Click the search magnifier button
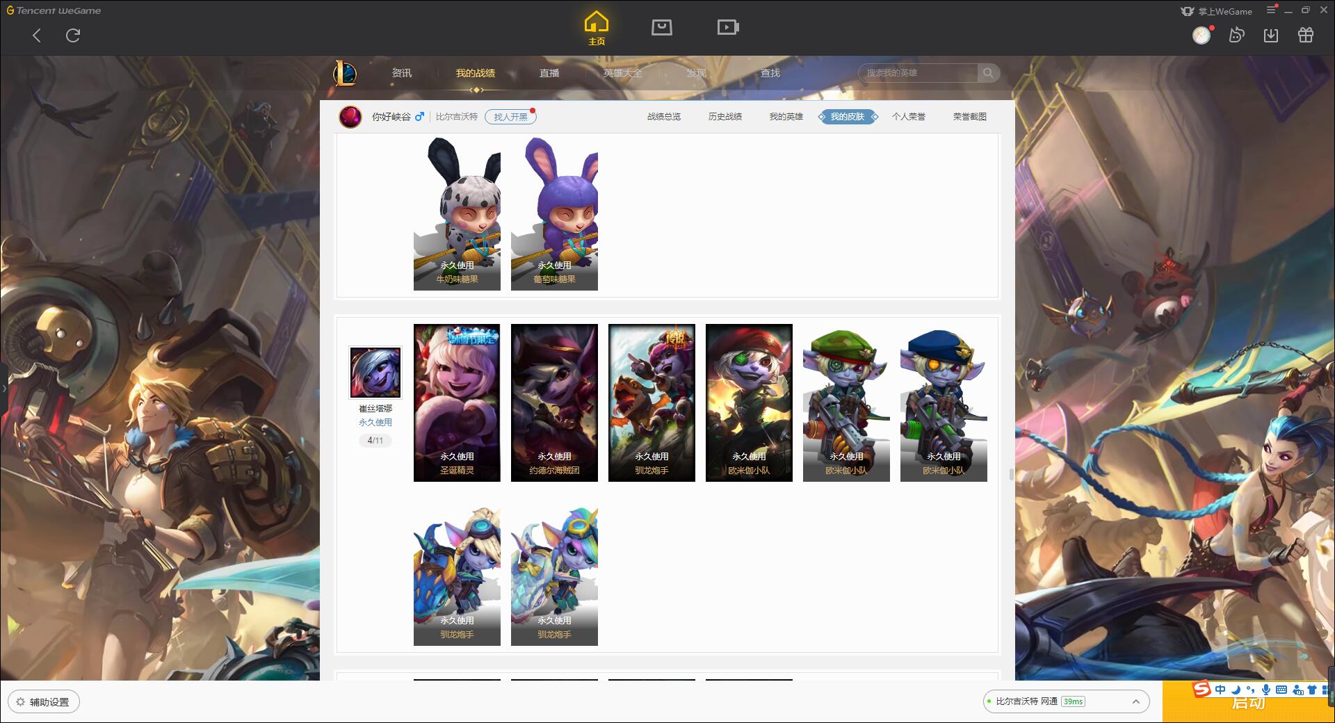Screen dimensions: 1335x723 pyautogui.click(x=988, y=73)
